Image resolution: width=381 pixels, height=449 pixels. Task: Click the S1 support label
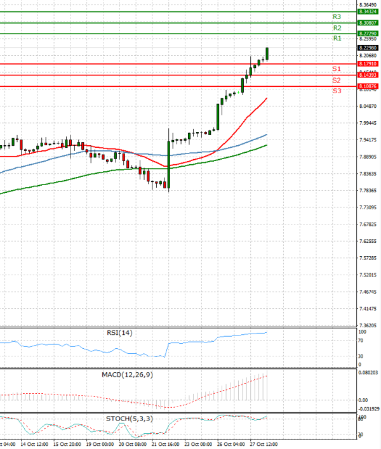coord(337,68)
